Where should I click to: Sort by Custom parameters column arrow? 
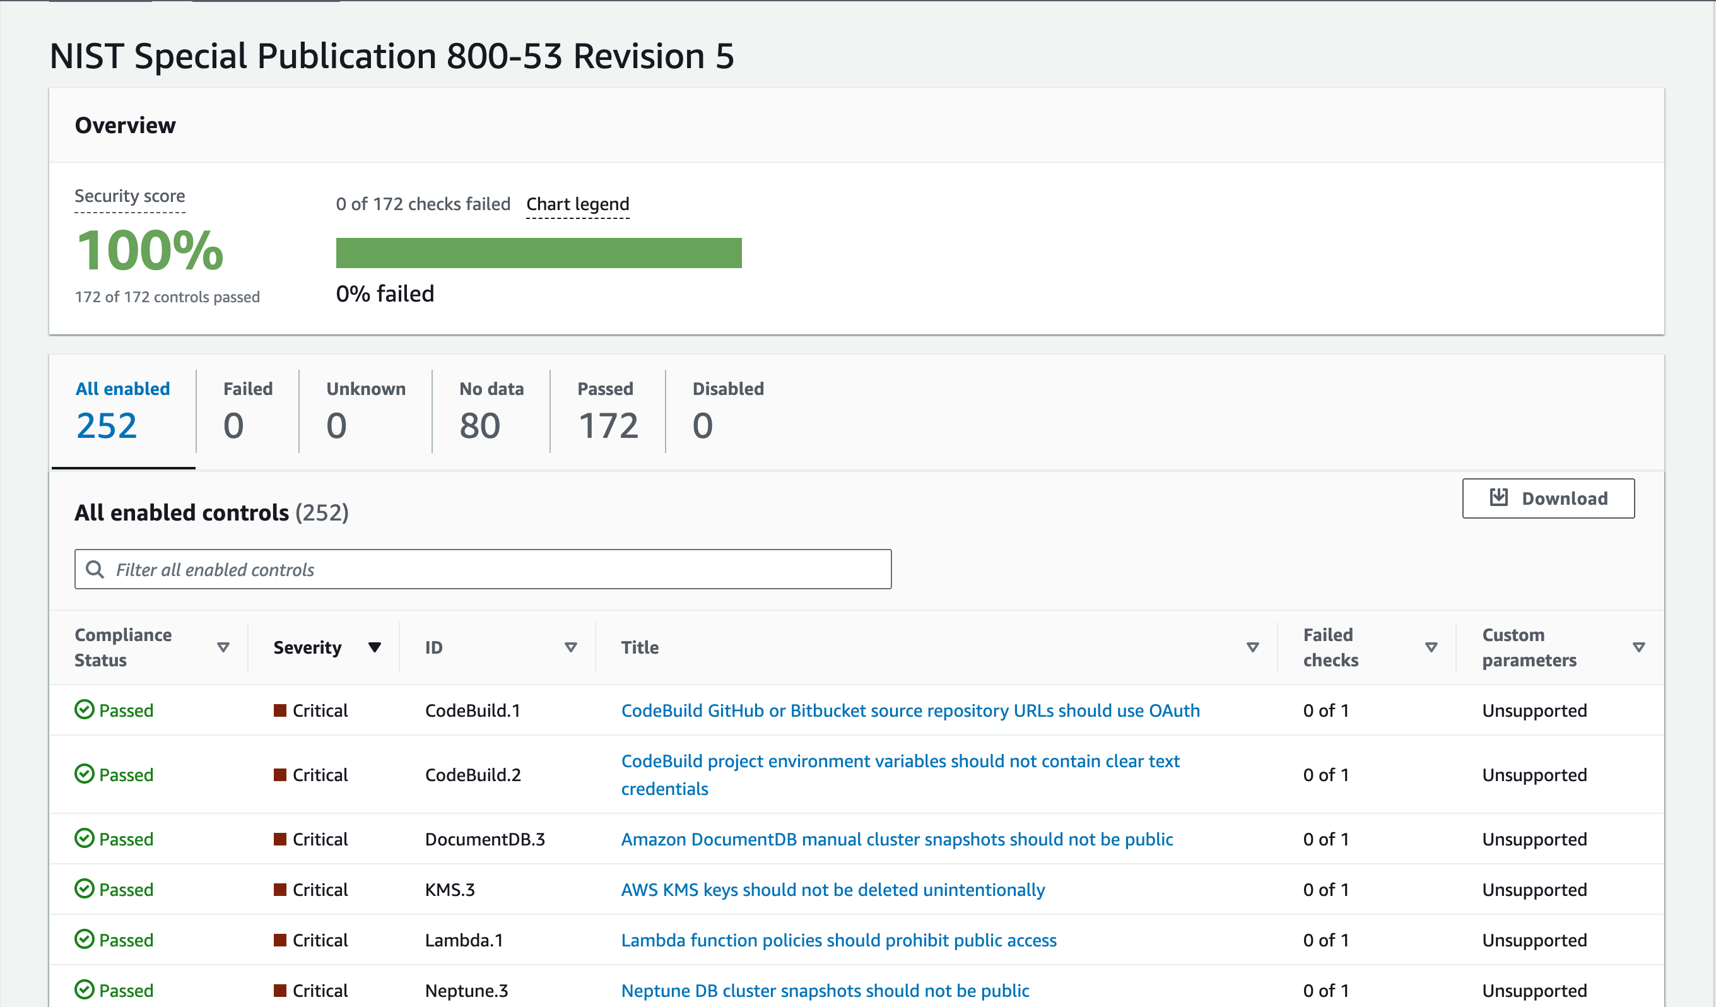tap(1639, 647)
